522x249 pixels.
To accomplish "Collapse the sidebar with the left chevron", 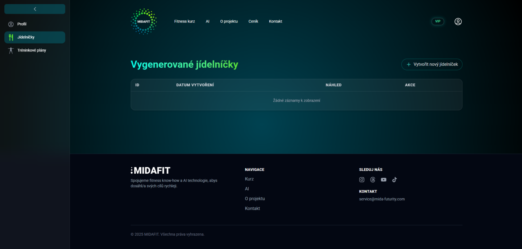I will [35, 9].
